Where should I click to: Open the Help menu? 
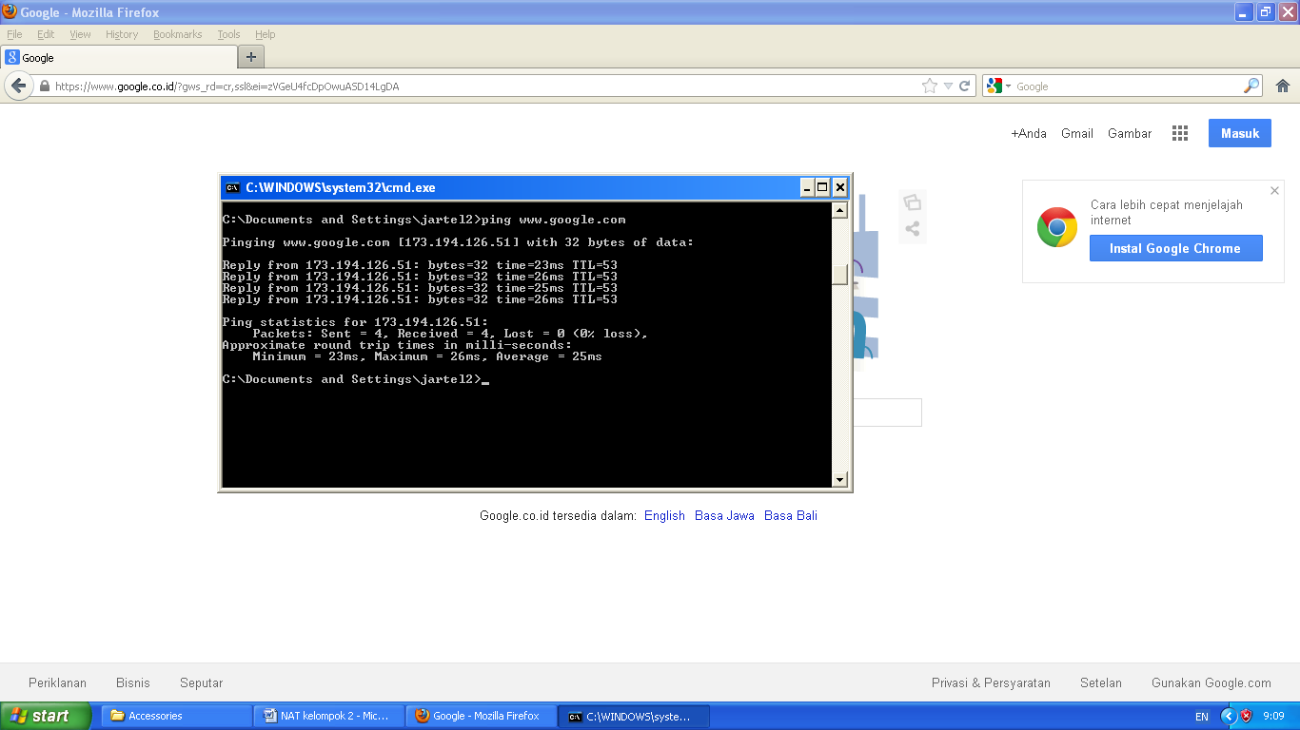(265, 34)
